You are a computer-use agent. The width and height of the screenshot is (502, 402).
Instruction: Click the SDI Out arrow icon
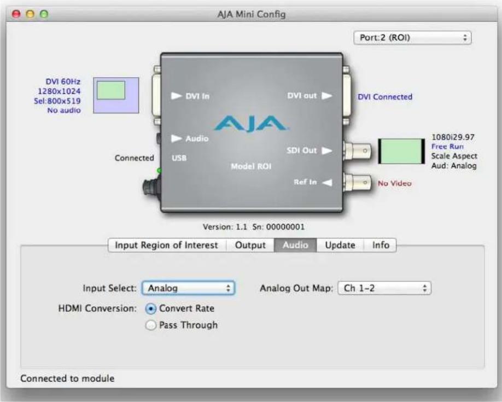tap(327, 150)
